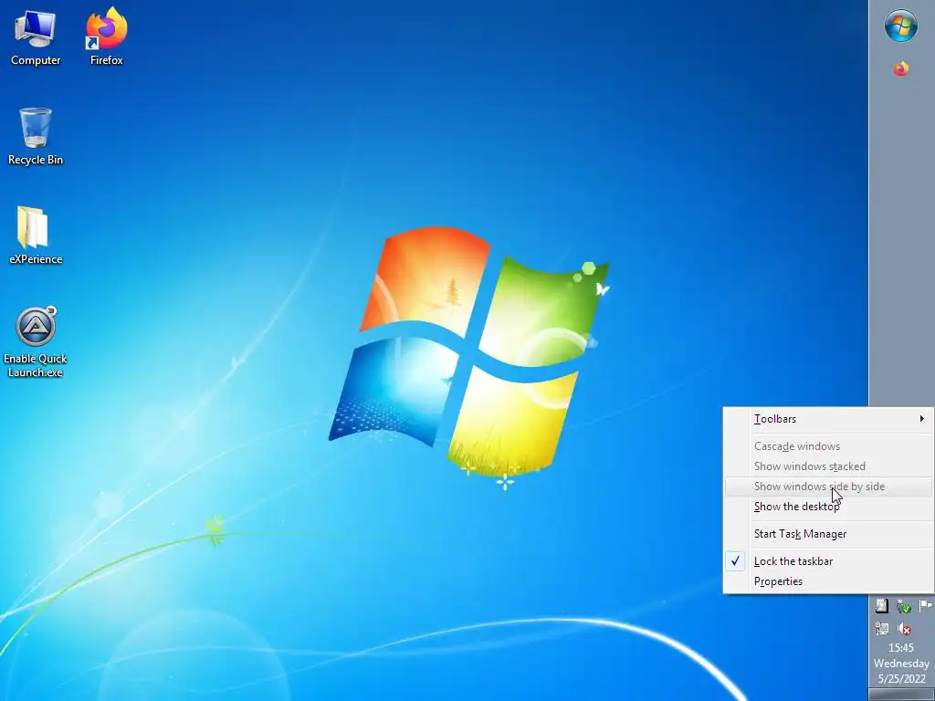Viewport: 935px width, 701px height.
Task: Open the Windows Start orb
Action: coord(901,26)
